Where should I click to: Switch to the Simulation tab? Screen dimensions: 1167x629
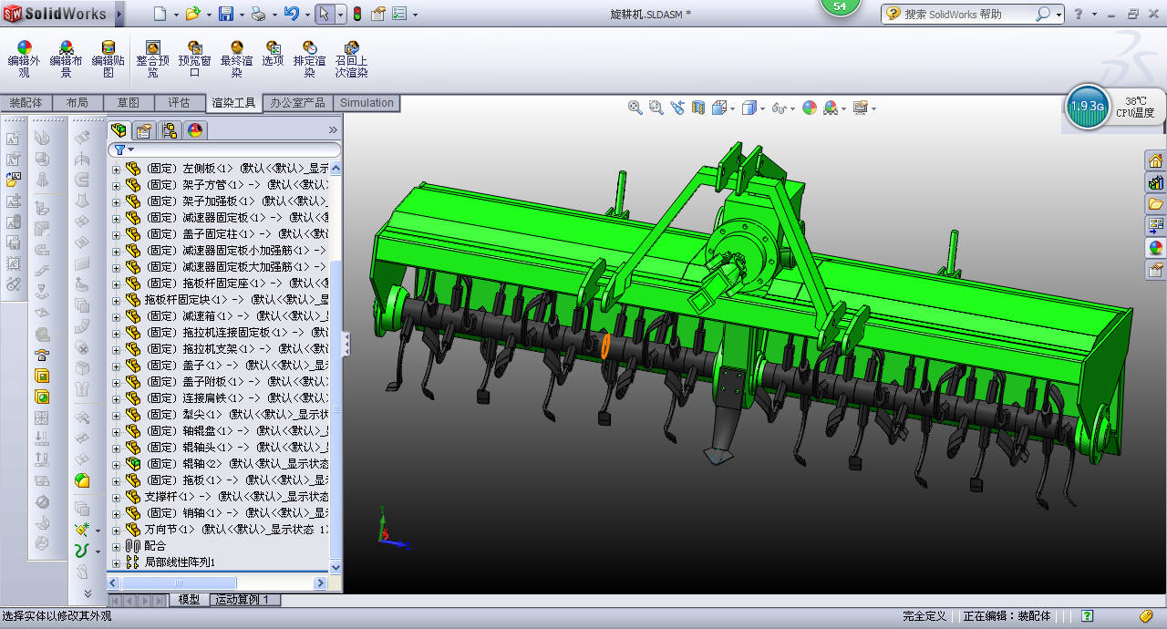pyautogui.click(x=367, y=103)
